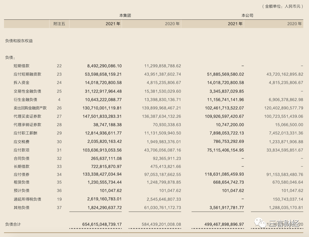This screenshot has height=237, width=309.
Task: Click the value 11,299,858,788.62
Action: [x=163, y=66]
